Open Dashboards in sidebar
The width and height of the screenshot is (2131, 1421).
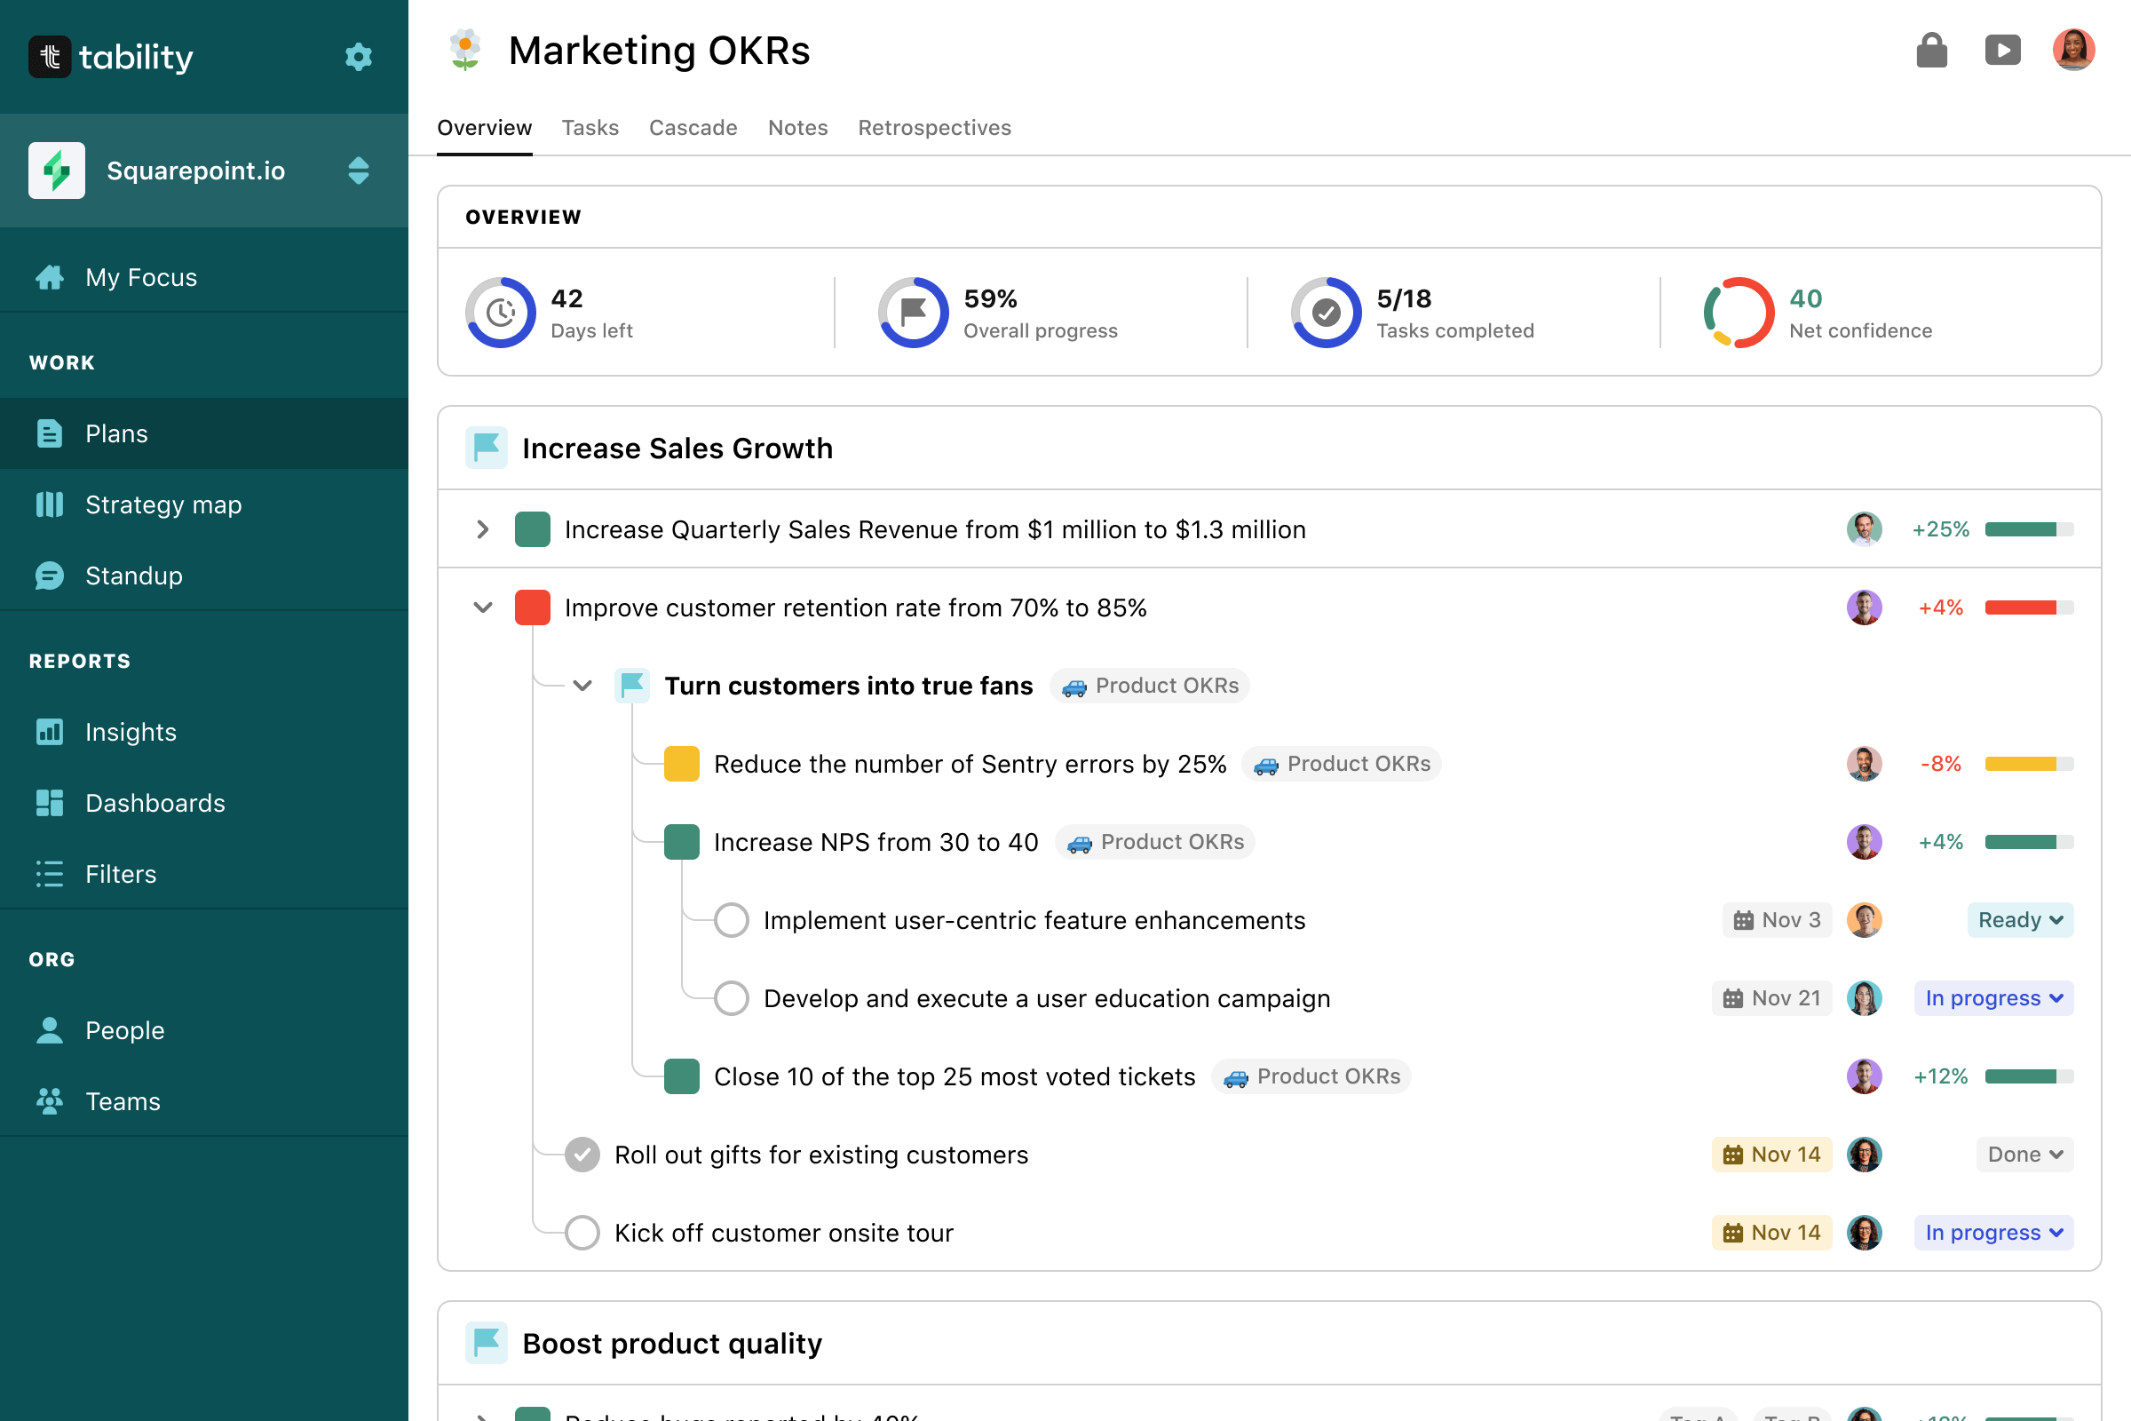pos(154,803)
